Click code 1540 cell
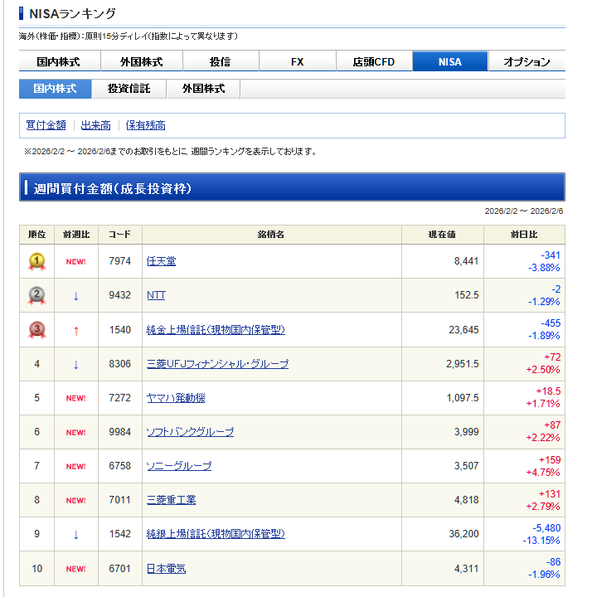Viewport: 592px width, 597px height. tap(120, 330)
